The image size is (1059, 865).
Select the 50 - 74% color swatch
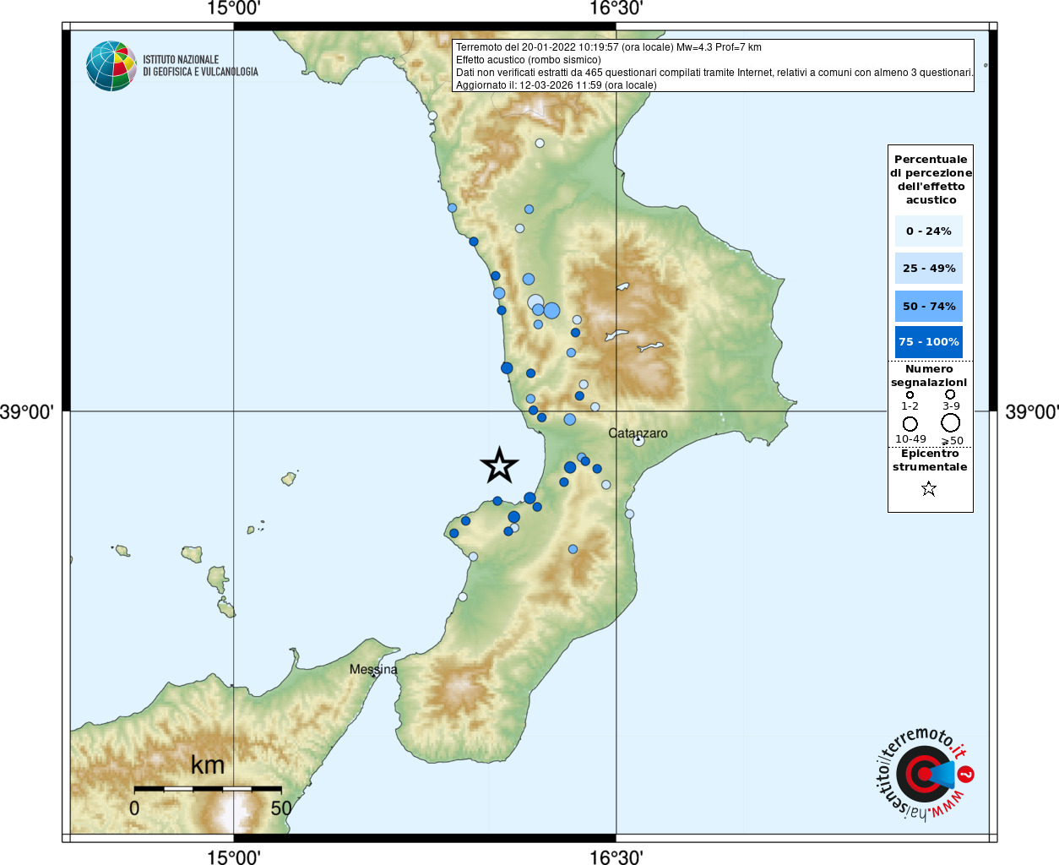[929, 306]
